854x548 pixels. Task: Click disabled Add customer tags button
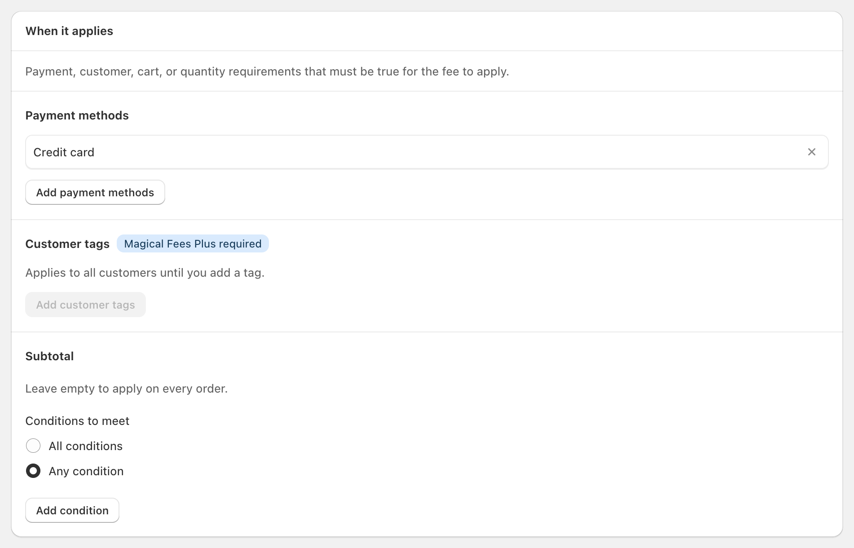(x=85, y=305)
